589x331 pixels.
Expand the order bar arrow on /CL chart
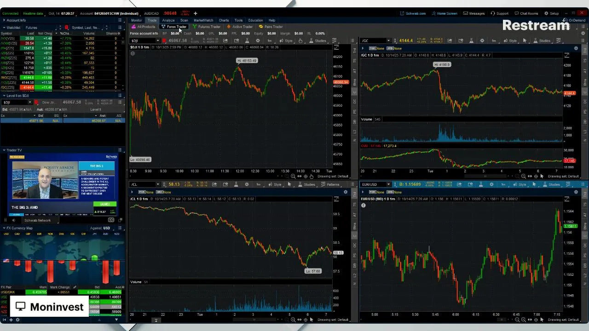coord(132,192)
